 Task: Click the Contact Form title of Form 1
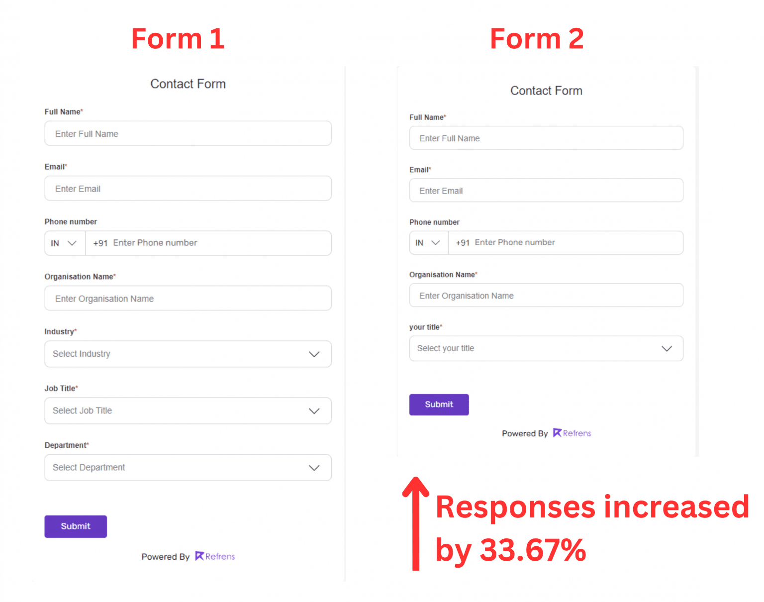coord(188,84)
